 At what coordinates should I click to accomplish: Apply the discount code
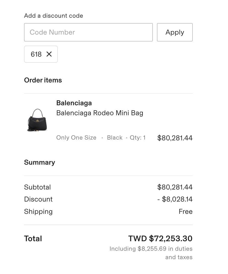click(x=175, y=32)
